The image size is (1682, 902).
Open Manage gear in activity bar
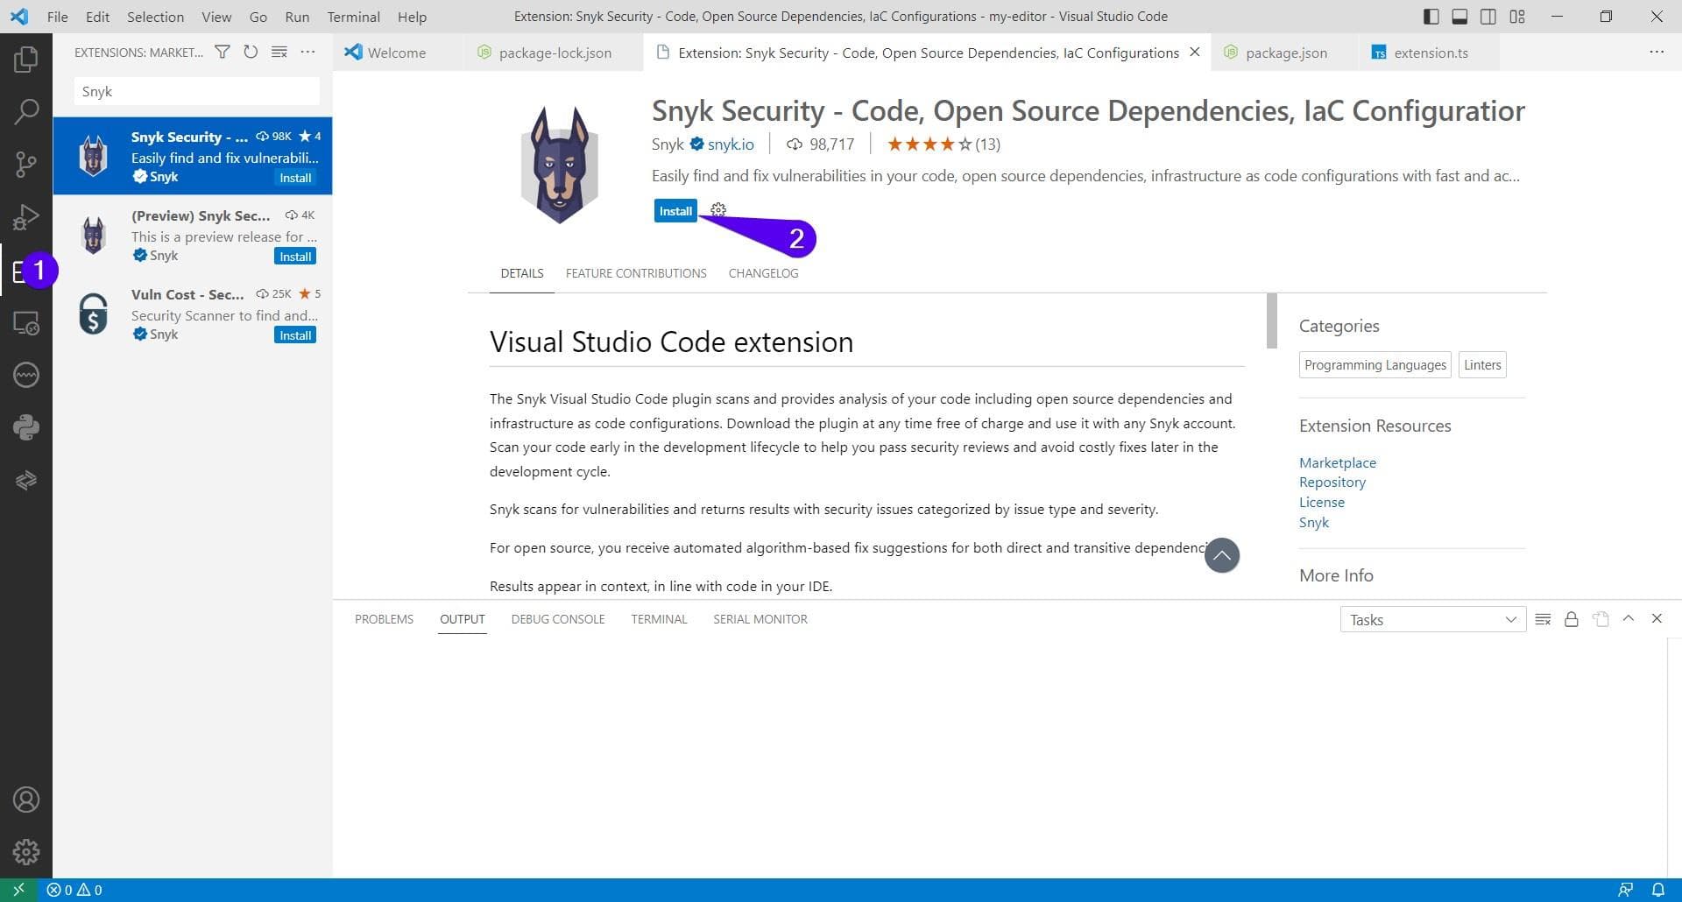pos(26,852)
